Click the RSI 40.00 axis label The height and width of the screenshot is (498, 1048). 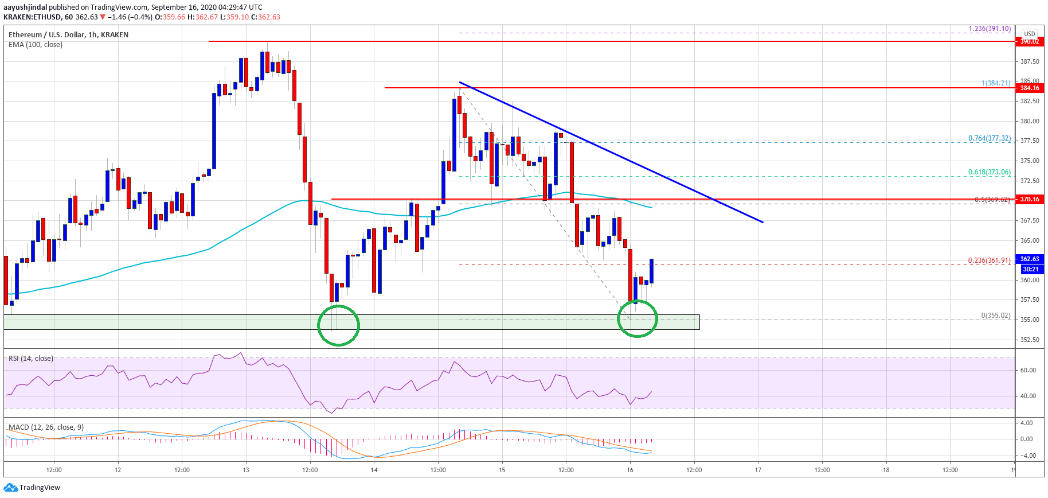pos(1028,396)
